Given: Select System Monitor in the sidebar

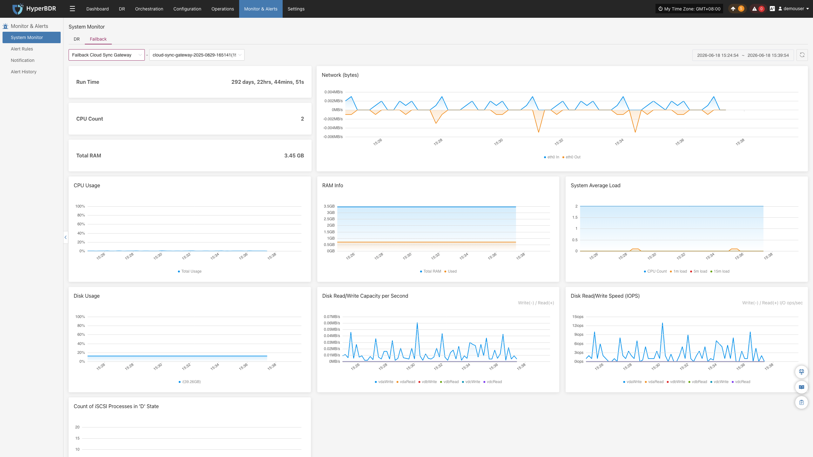Looking at the screenshot, I should [31, 37].
